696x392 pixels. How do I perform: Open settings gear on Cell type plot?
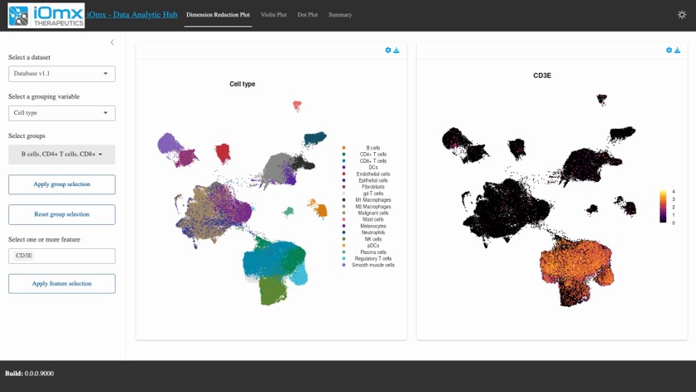(388, 50)
